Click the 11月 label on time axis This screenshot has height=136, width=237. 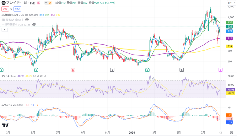(107, 133)
